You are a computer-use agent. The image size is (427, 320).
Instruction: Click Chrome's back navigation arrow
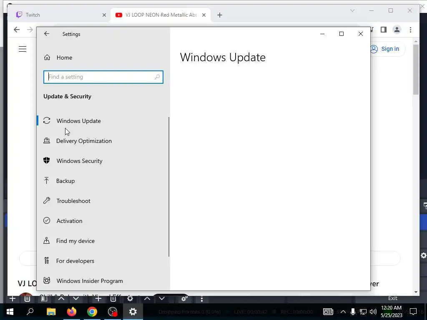tap(17, 30)
